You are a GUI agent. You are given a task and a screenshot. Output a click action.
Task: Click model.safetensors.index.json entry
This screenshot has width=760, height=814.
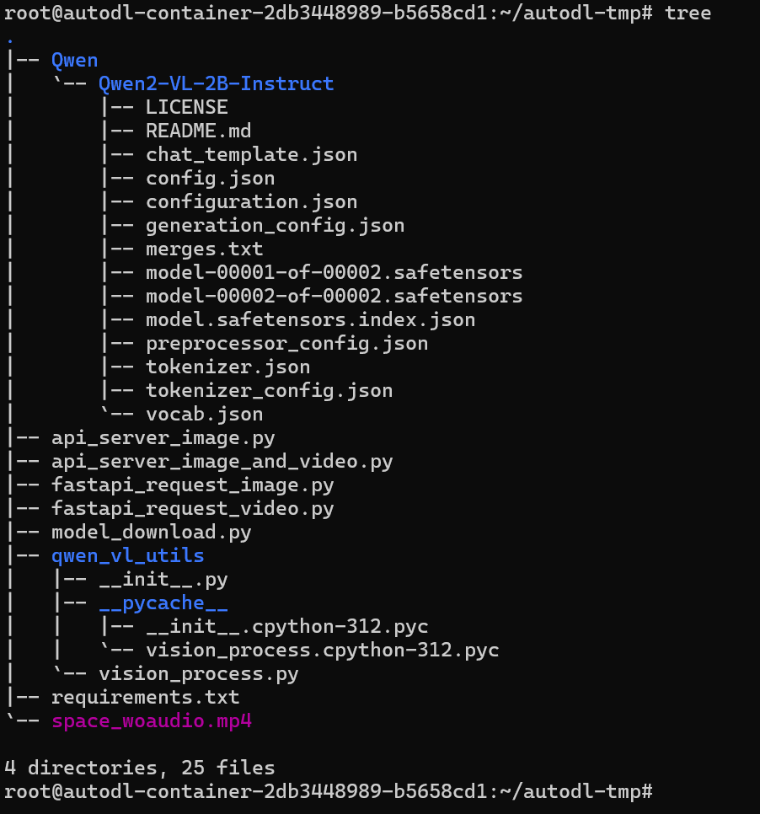(310, 319)
